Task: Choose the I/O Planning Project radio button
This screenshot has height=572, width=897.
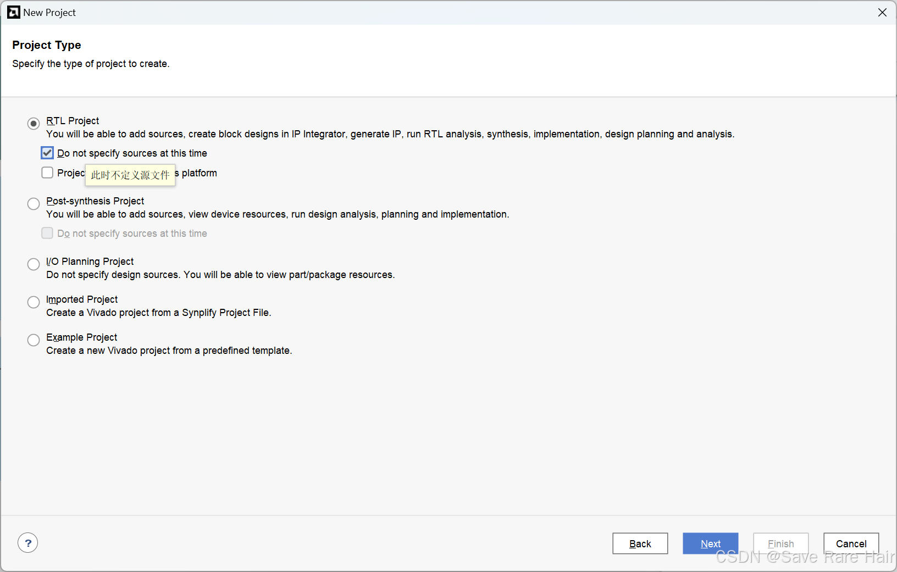Action: (34, 264)
